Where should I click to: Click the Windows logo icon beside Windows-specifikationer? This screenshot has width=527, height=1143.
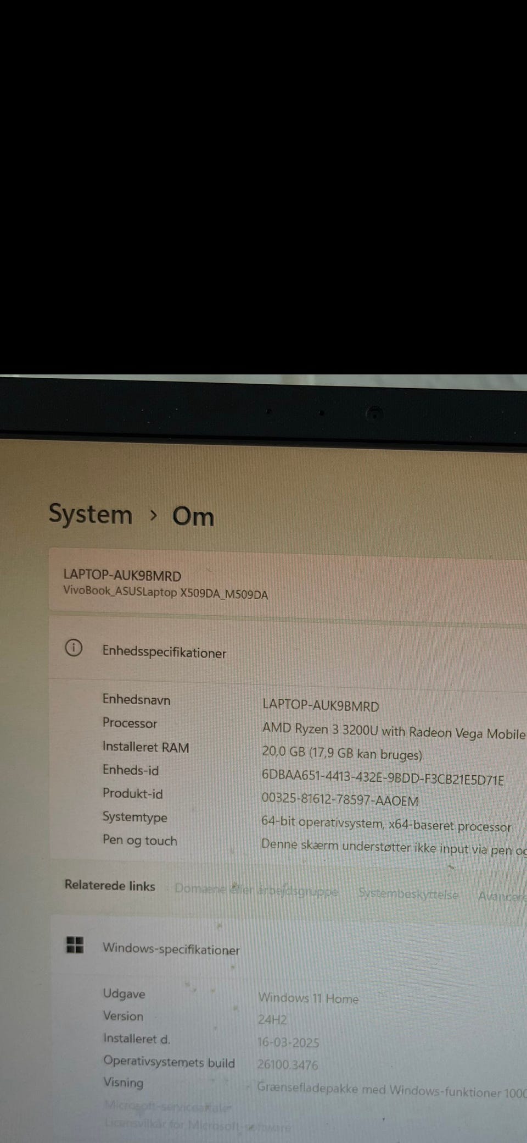point(75,945)
